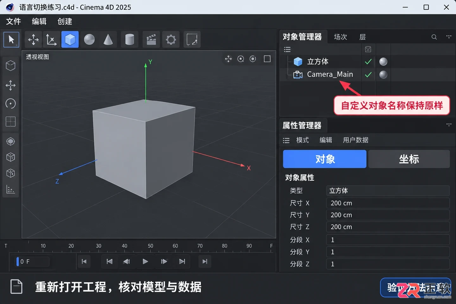Select the 对象 tab button

(x=325, y=159)
